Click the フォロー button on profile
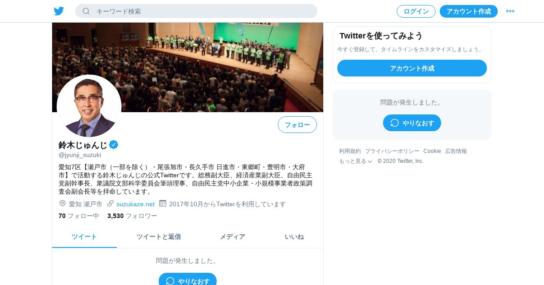 point(297,125)
